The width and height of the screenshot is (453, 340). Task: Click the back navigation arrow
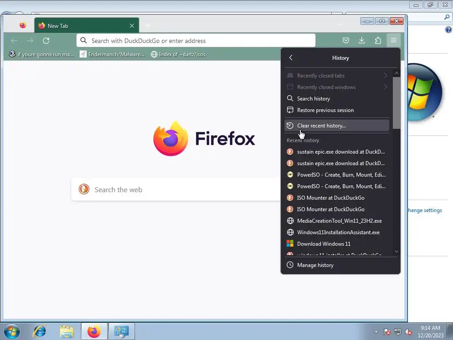coord(14,41)
